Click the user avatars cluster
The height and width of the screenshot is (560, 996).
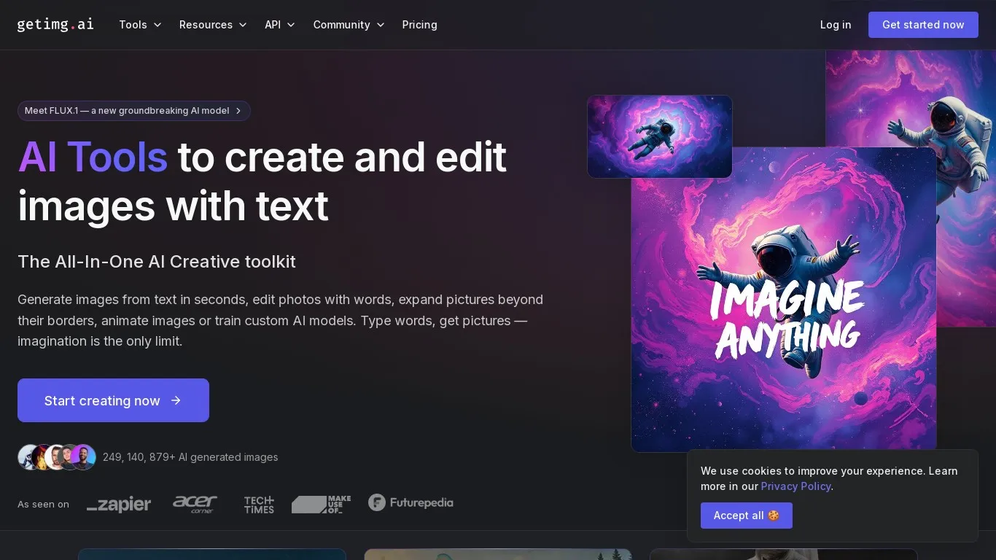(x=57, y=457)
